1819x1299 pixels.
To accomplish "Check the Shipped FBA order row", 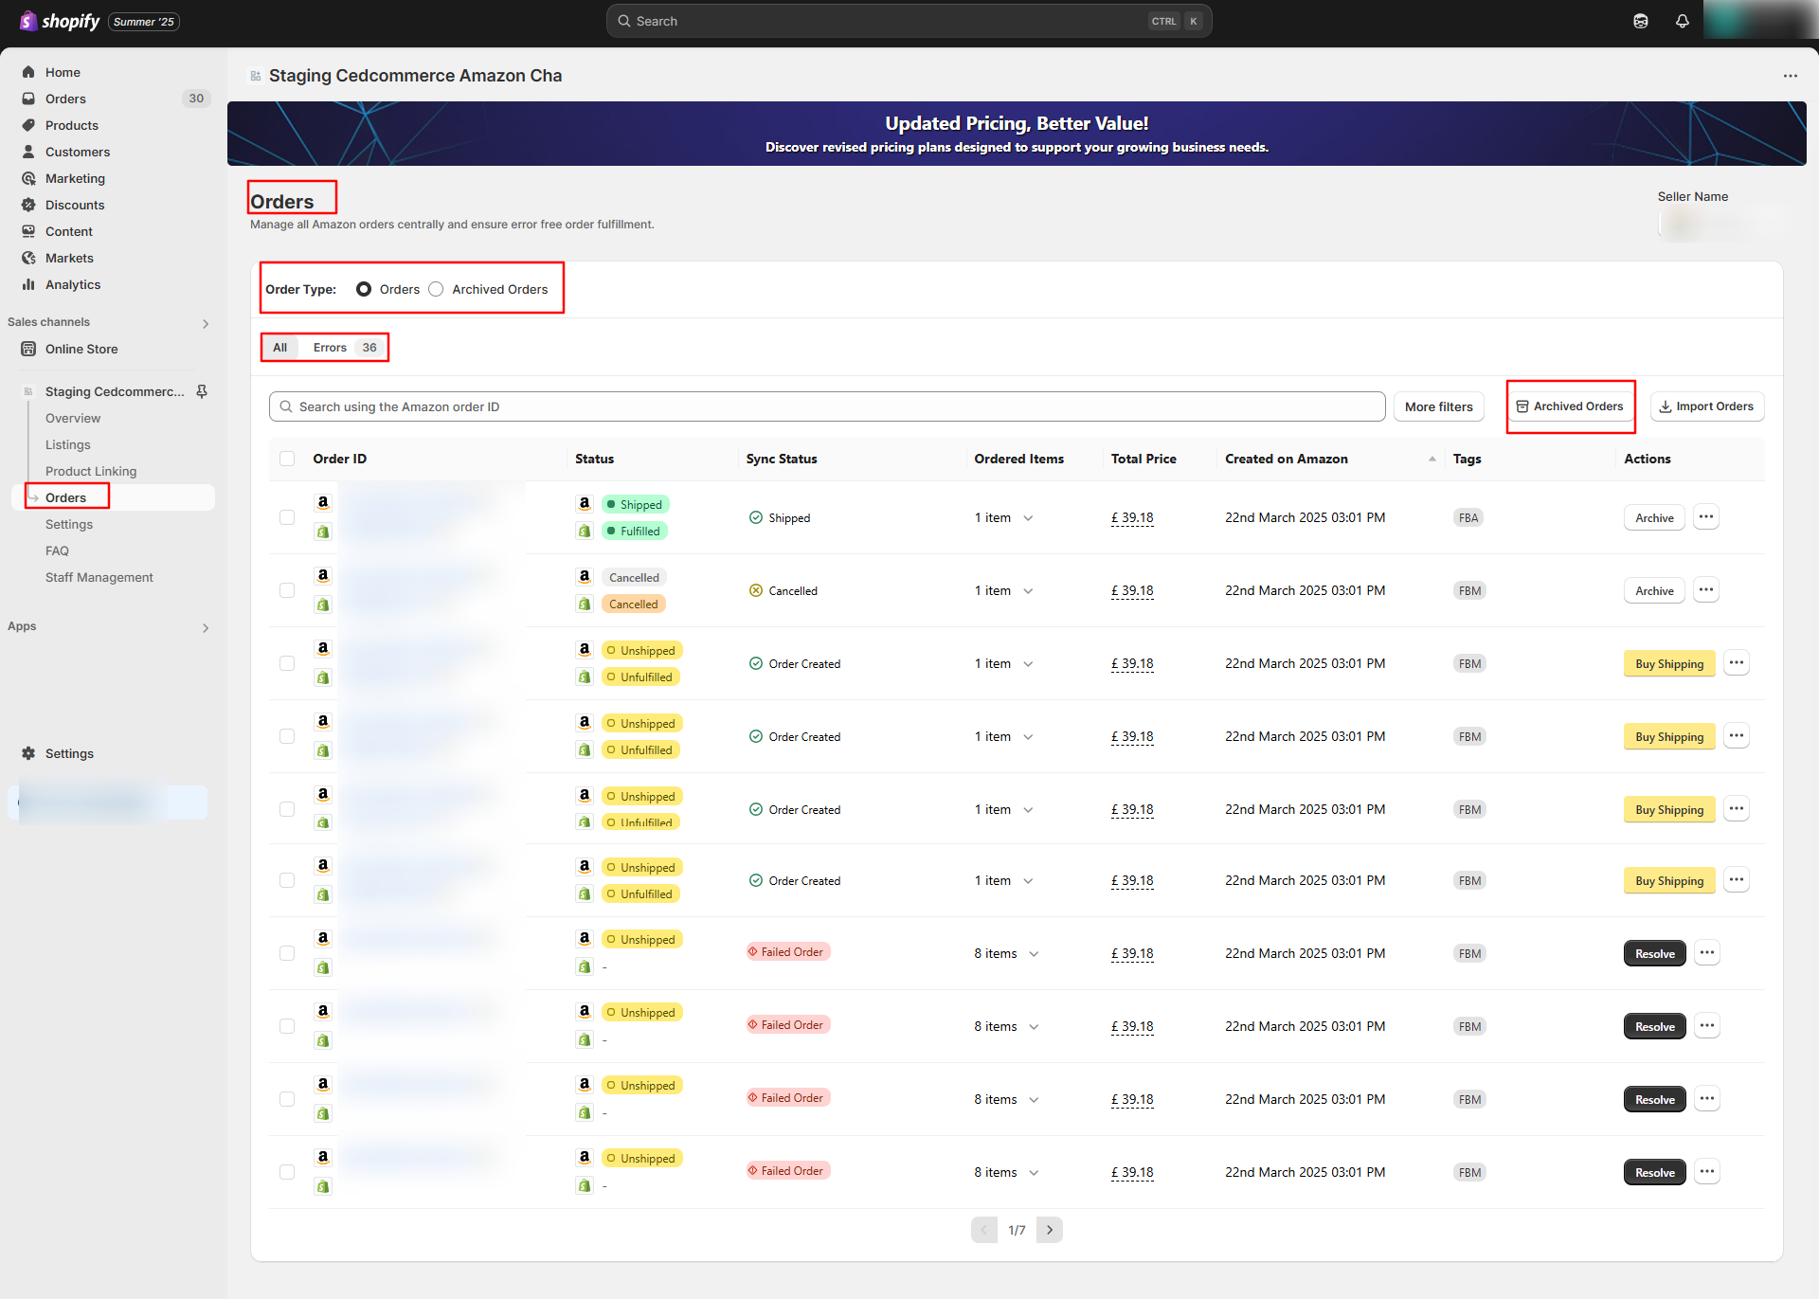I will point(287,517).
